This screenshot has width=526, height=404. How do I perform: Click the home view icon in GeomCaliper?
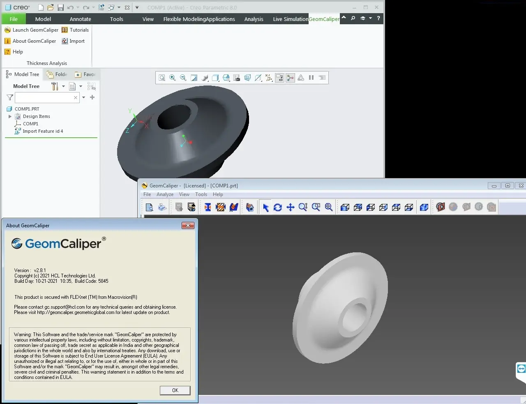pos(250,207)
